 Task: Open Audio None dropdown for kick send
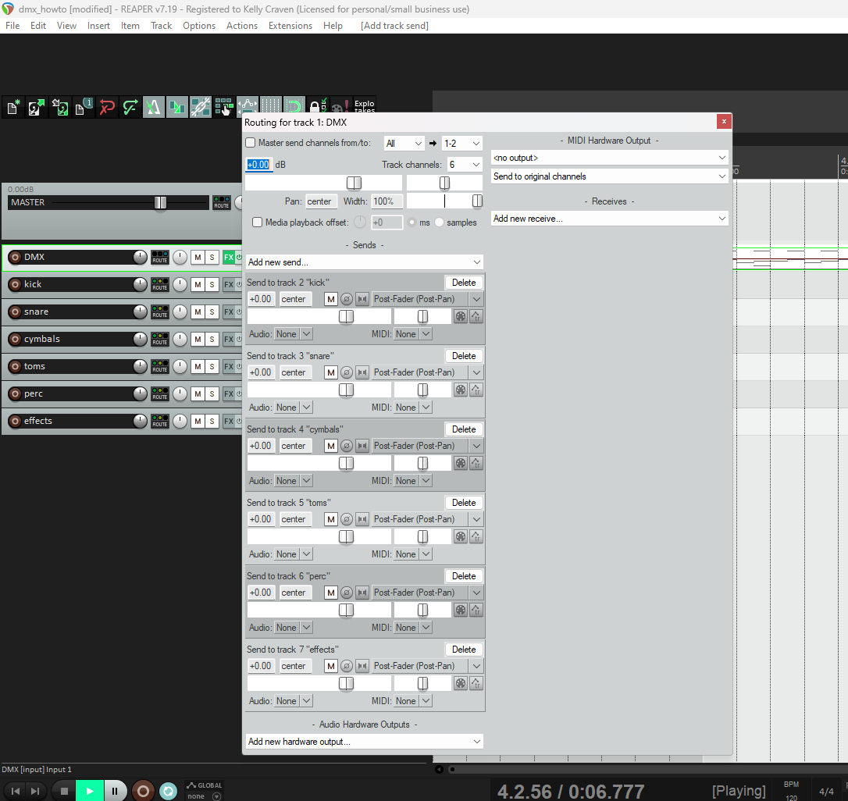pyautogui.click(x=293, y=334)
